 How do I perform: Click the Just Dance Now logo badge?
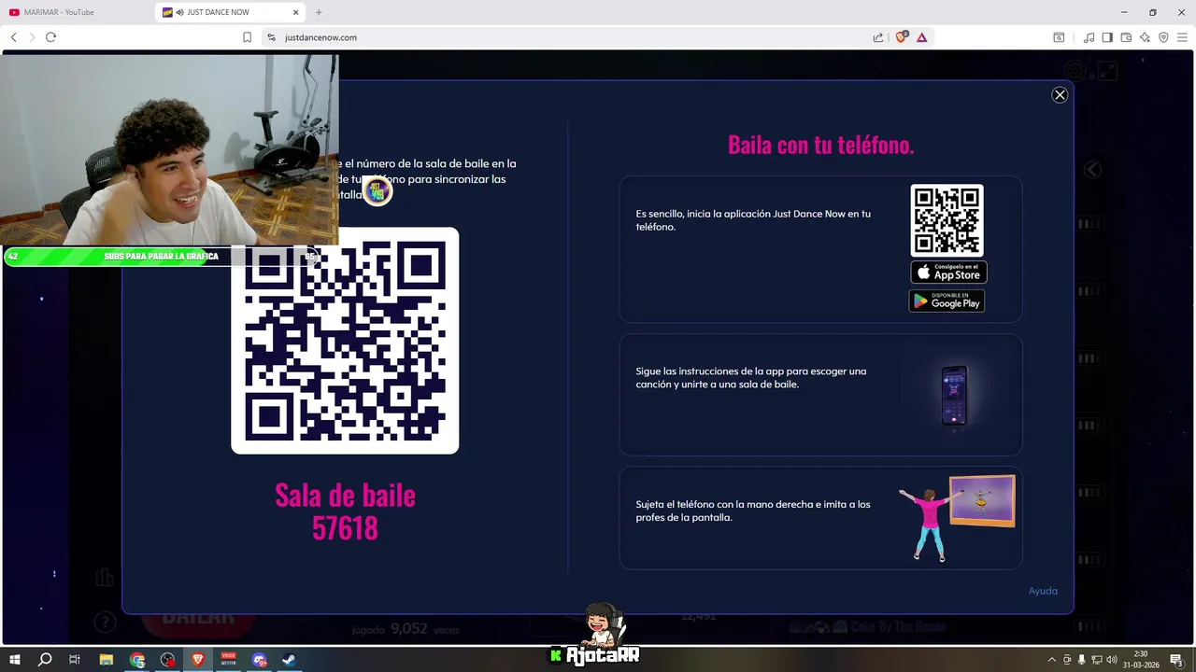[x=377, y=190]
